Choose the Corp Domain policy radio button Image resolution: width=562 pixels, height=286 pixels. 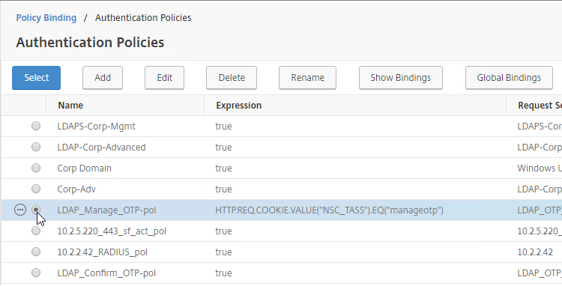[36, 168]
